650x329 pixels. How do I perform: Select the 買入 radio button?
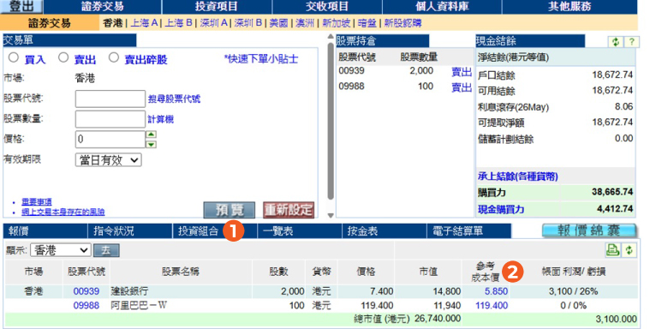coord(14,57)
